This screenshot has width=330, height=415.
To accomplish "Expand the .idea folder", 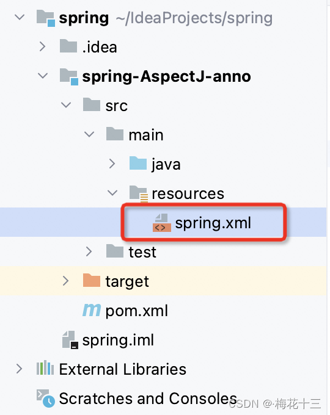I will (42, 46).
